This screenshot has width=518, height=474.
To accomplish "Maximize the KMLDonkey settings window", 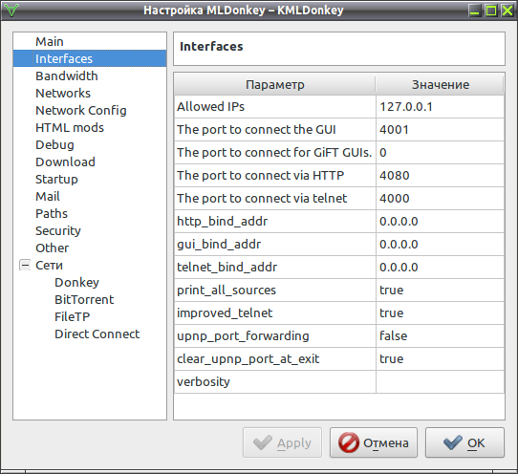I will pos(491,11).
